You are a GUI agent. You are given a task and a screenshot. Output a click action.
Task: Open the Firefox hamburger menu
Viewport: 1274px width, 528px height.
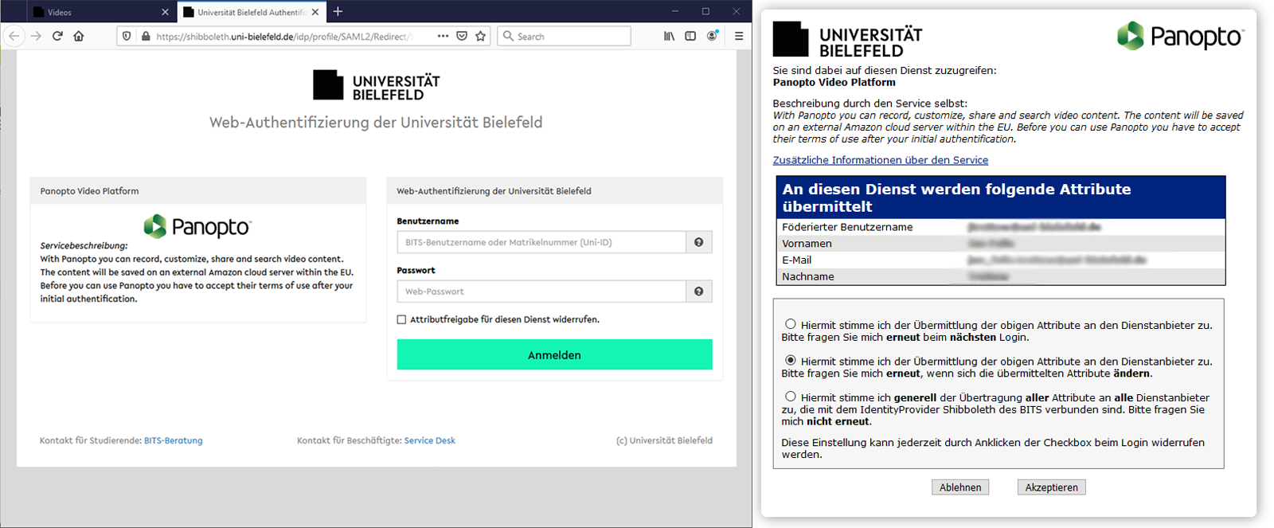click(739, 36)
